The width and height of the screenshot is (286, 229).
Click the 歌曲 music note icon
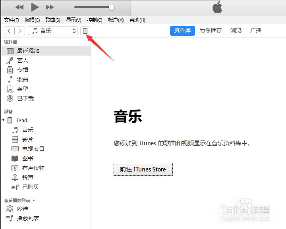click(x=10, y=79)
